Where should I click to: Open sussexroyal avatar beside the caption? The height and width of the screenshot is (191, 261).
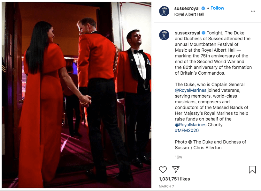point(164,35)
